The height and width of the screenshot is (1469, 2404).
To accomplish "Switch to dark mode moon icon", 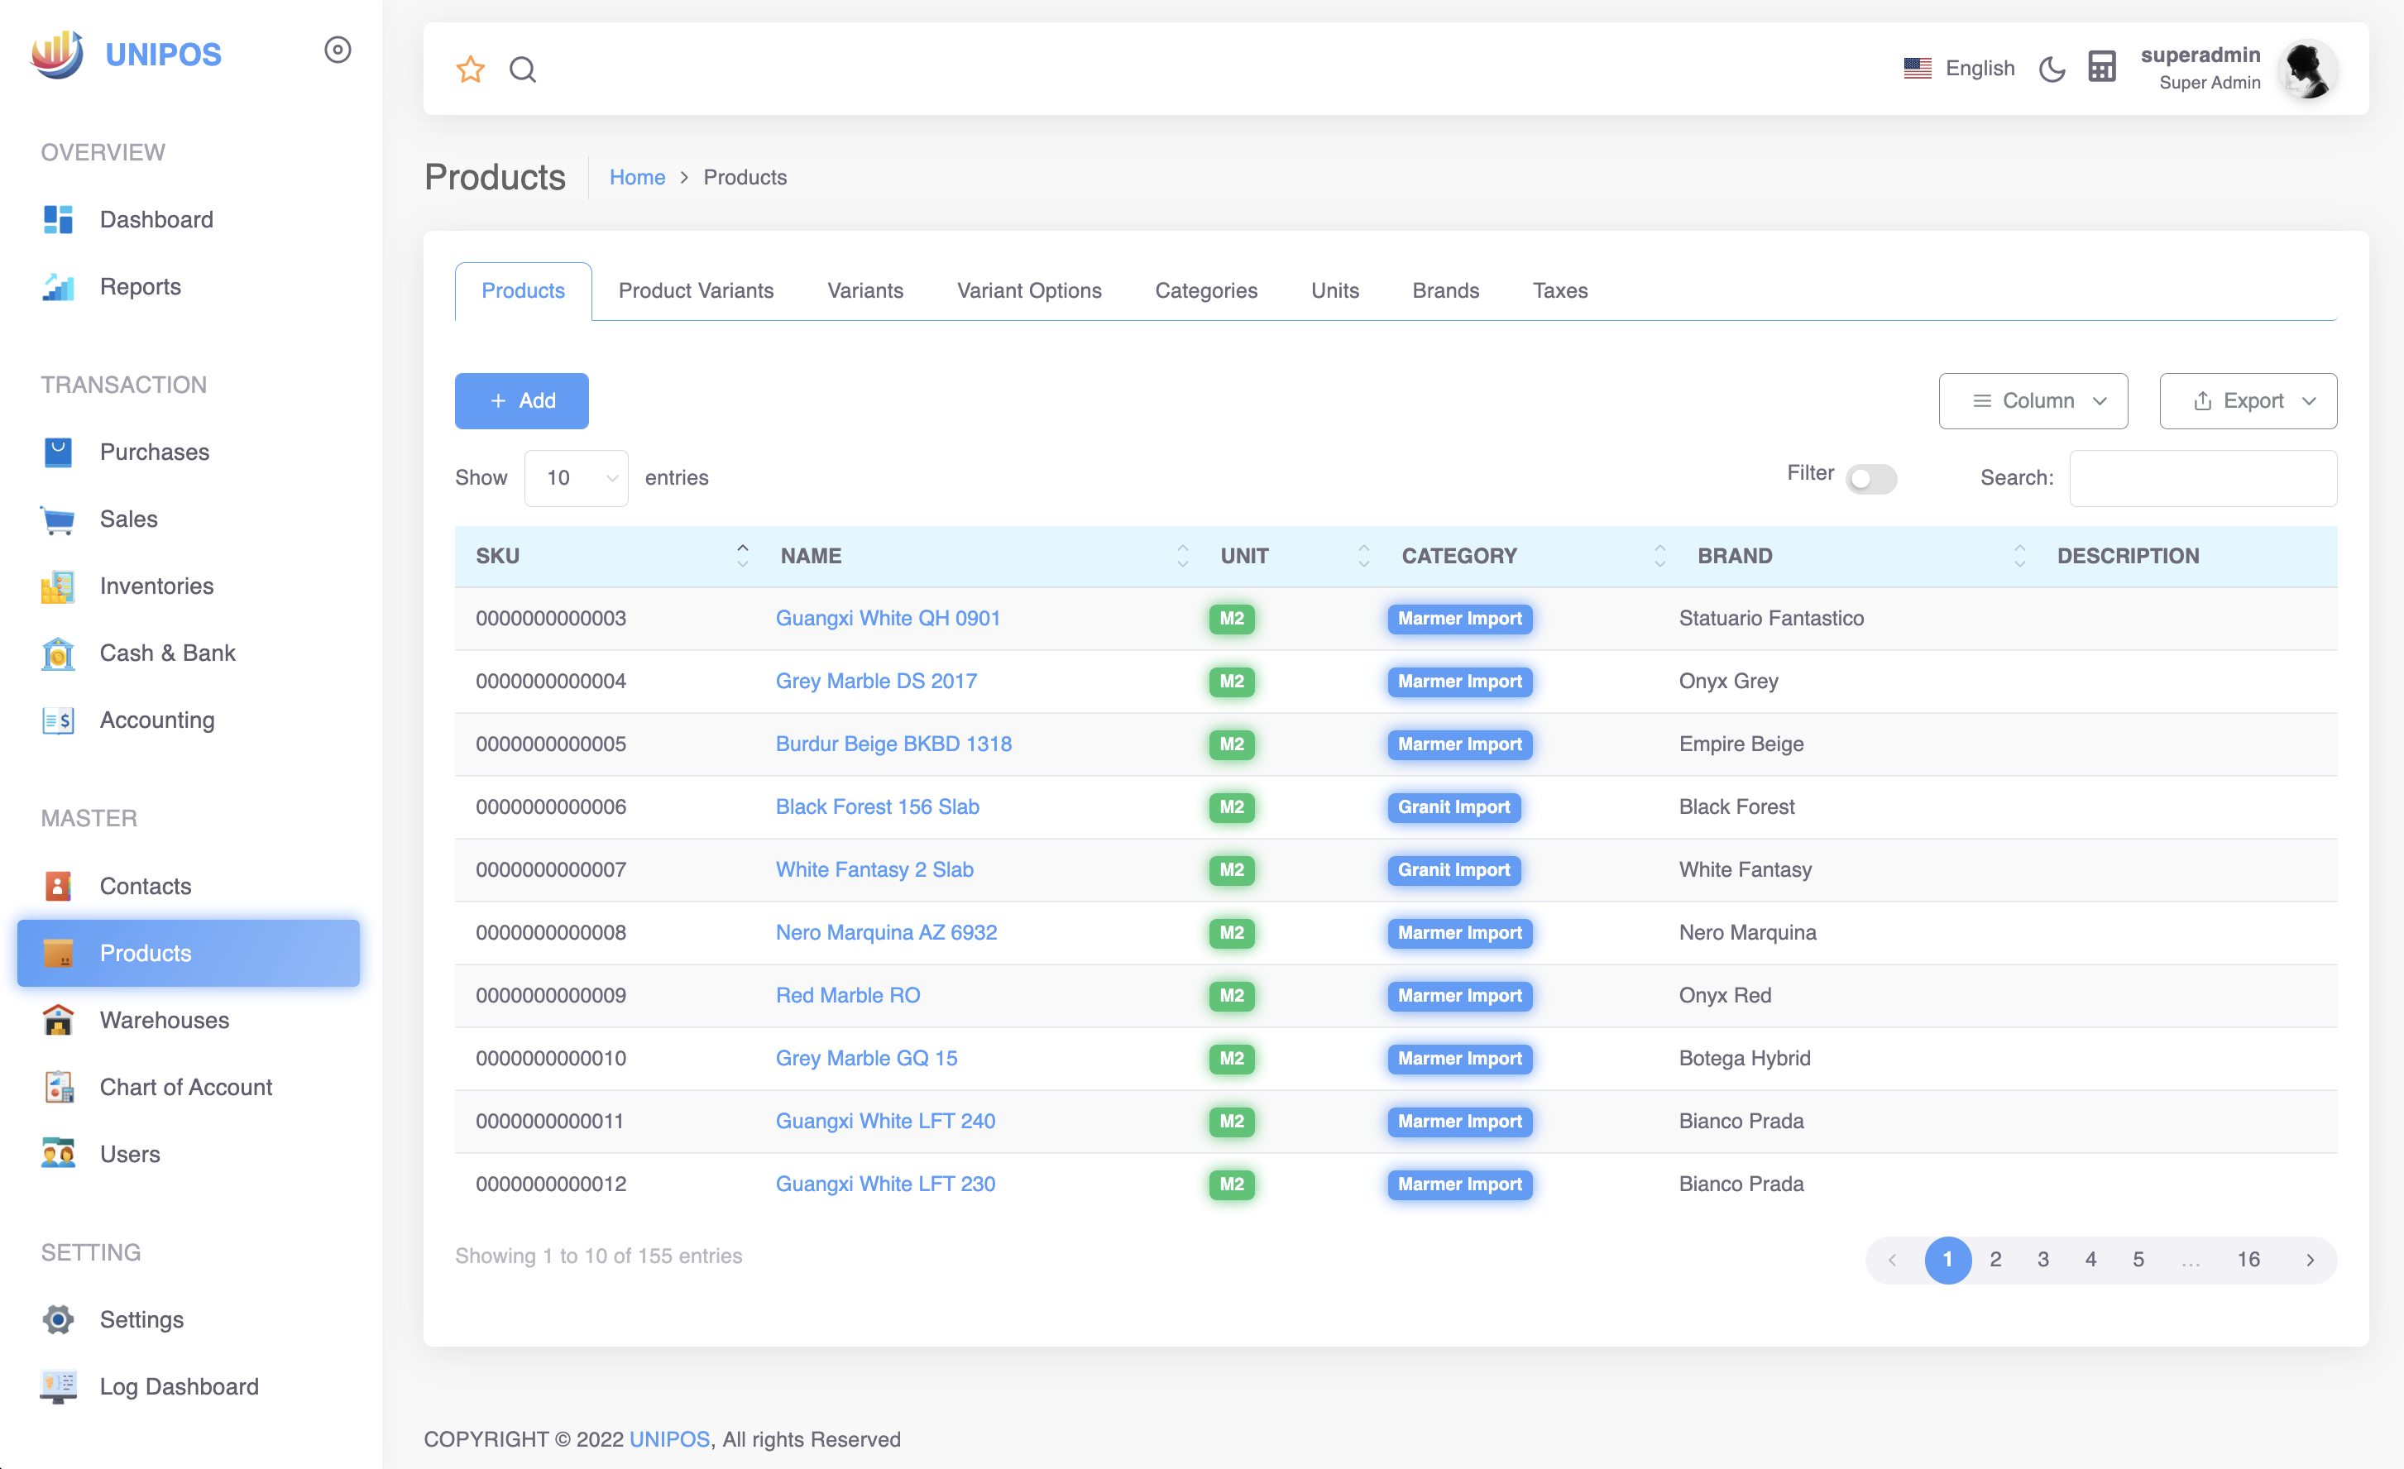I will 2052,69.
